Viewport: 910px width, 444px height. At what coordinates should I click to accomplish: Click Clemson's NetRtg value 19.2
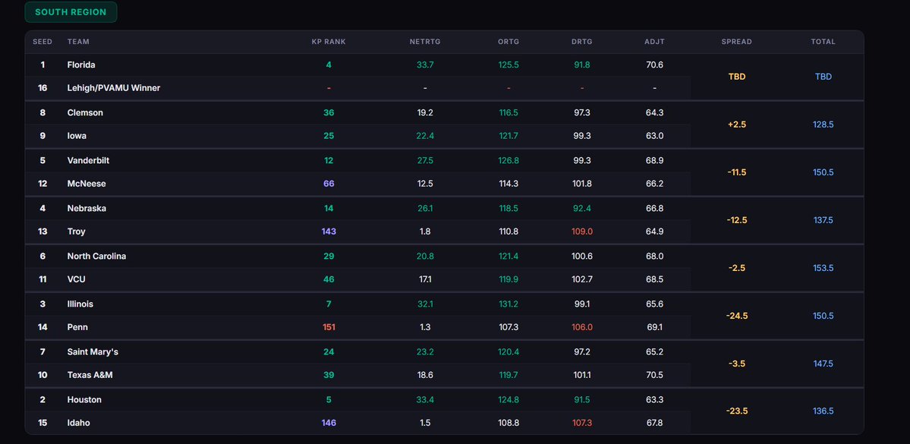pos(425,112)
